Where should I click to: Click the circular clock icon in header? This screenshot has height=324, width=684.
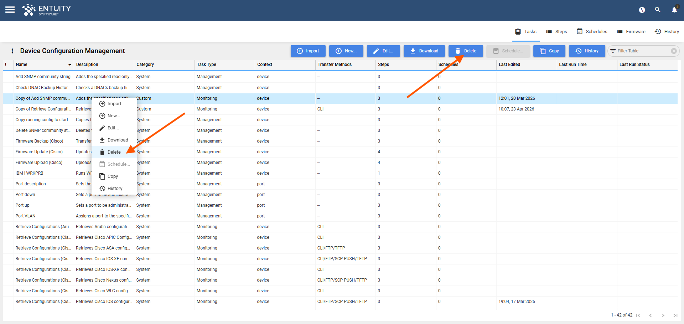point(642,10)
